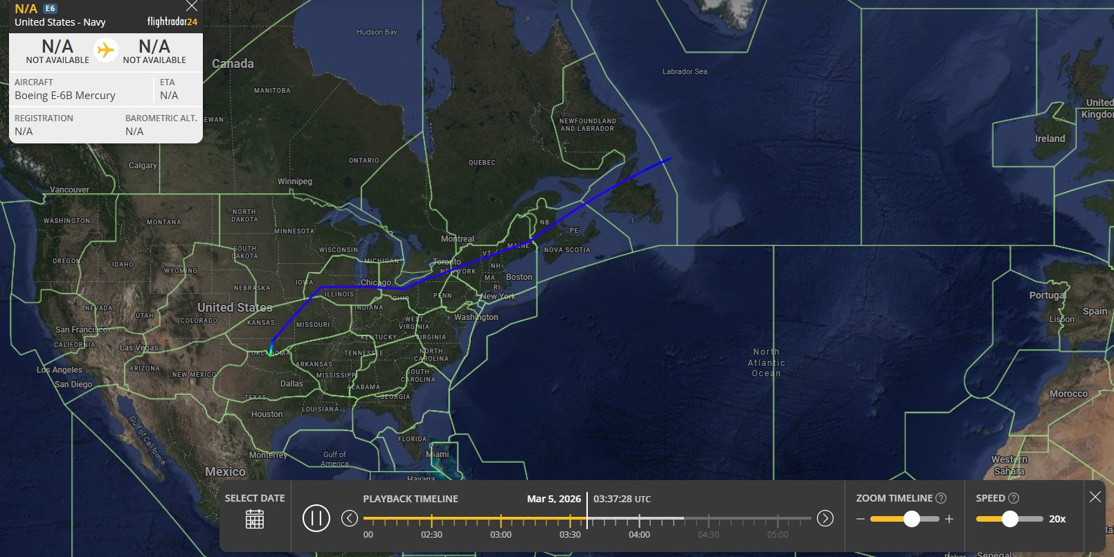Click the Ireland label on map
This screenshot has height=557, width=1114.
coord(1050,139)
